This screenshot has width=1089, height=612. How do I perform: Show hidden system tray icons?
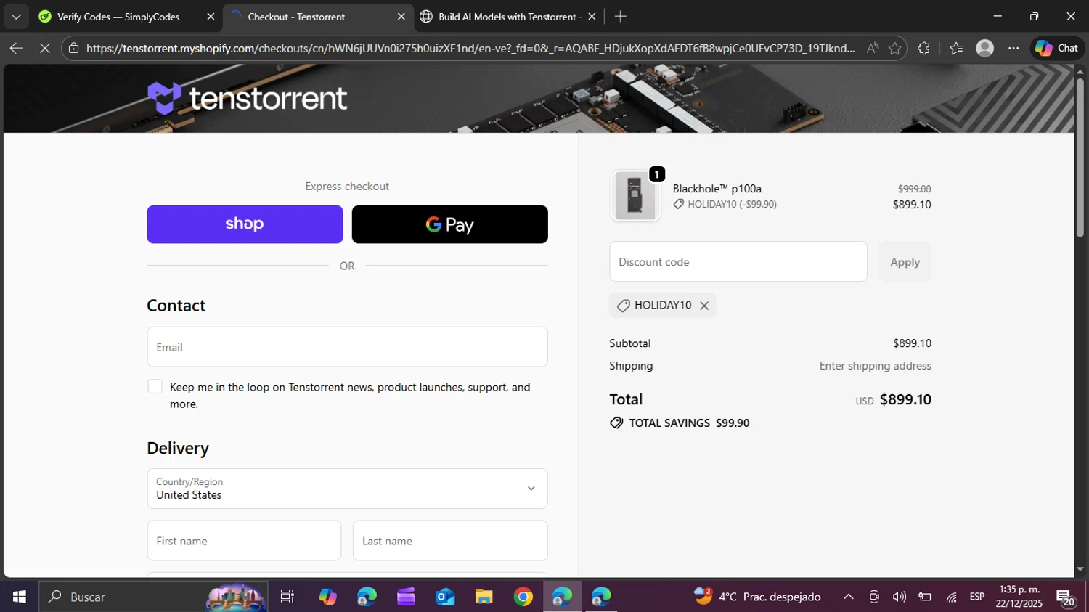[848, 597]
